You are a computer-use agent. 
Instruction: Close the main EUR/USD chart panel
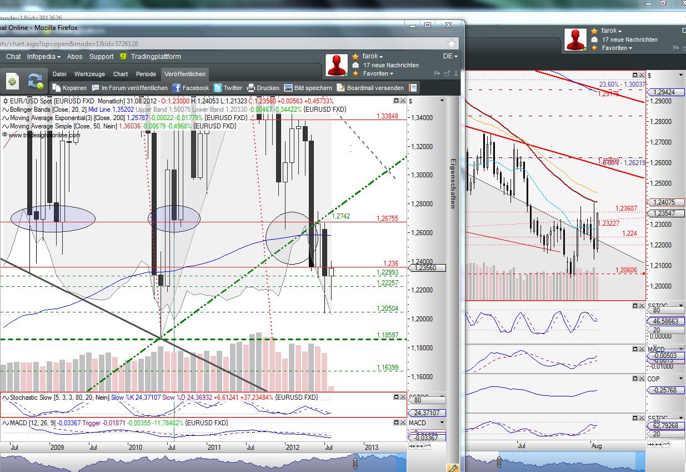click(402, 101)
